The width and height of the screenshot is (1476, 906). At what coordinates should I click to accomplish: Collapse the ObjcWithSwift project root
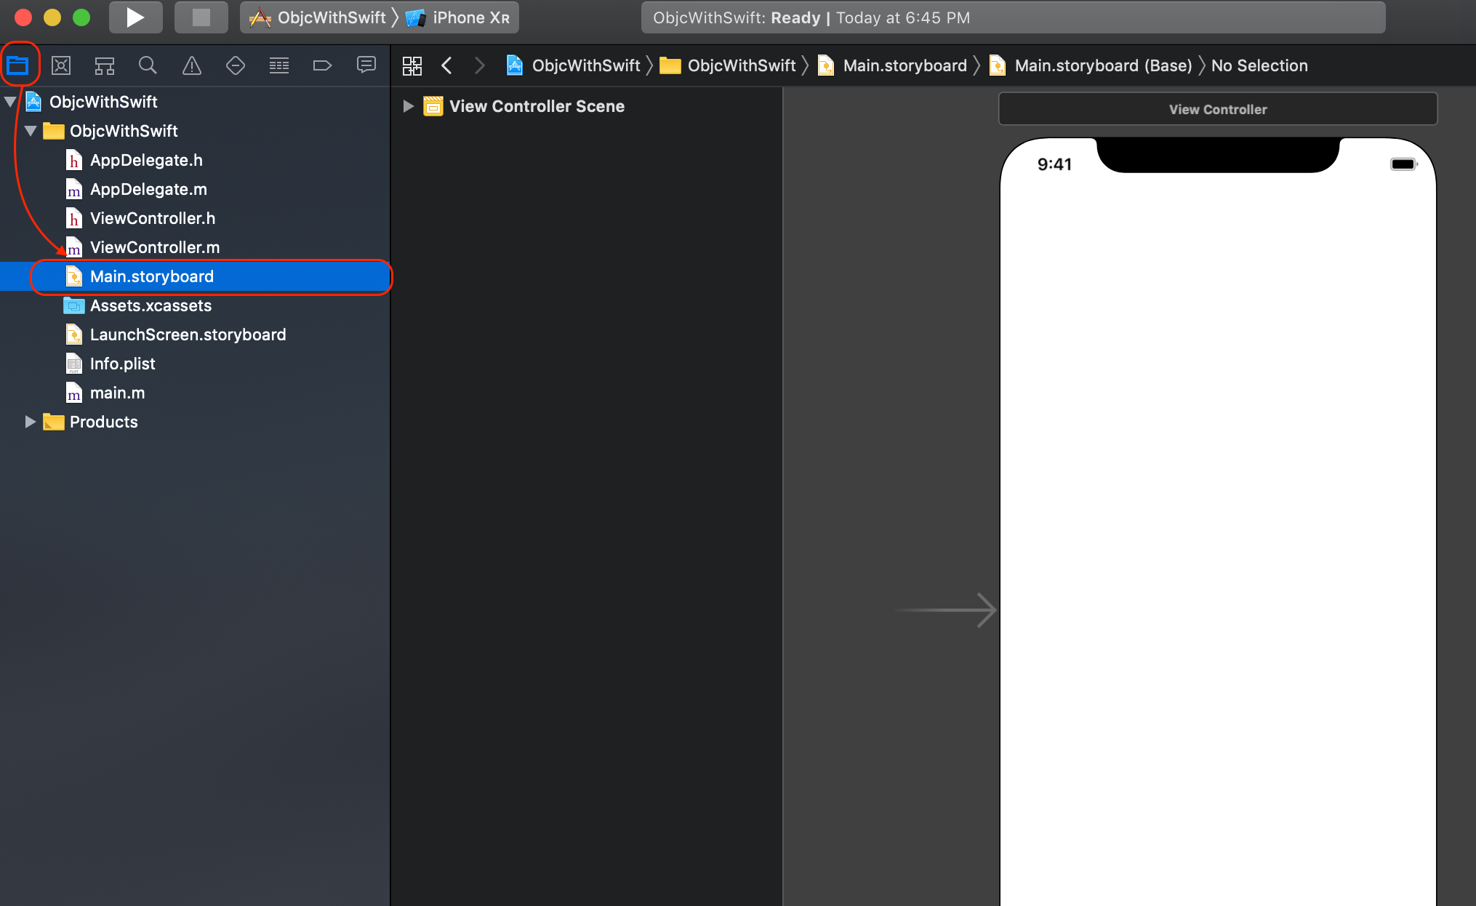(10, 103)
